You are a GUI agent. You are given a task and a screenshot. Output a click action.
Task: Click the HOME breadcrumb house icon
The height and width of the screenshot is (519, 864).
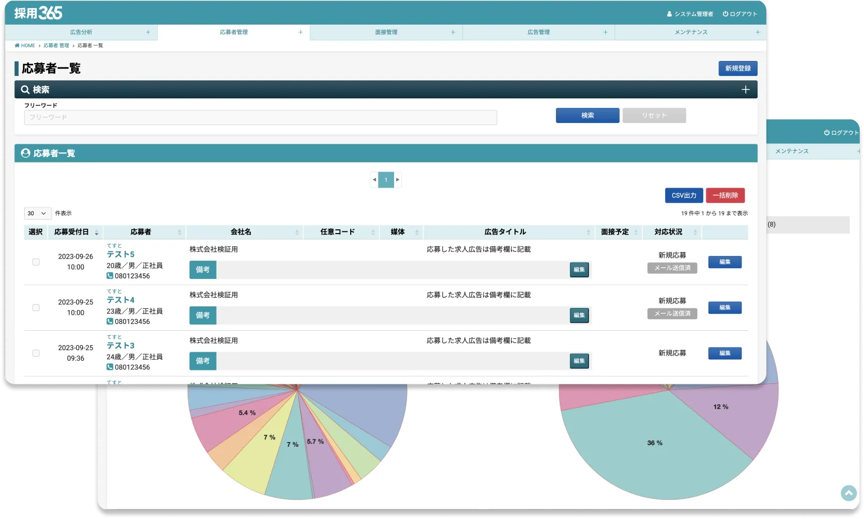17,45
